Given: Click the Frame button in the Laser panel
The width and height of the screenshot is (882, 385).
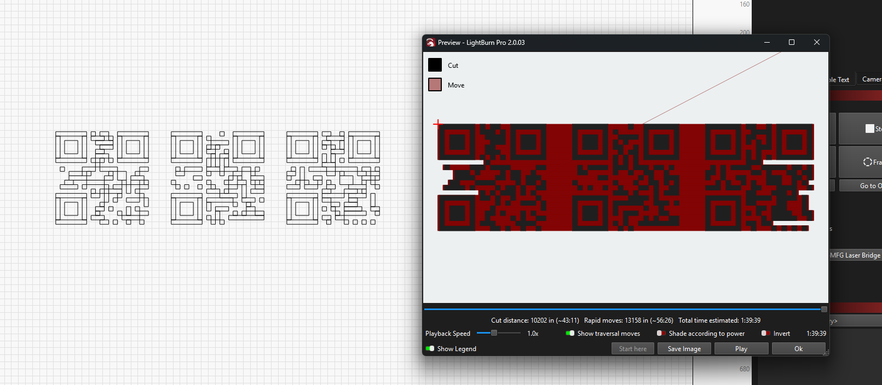Looking at the screenshot, I should (x=861, y=162).
